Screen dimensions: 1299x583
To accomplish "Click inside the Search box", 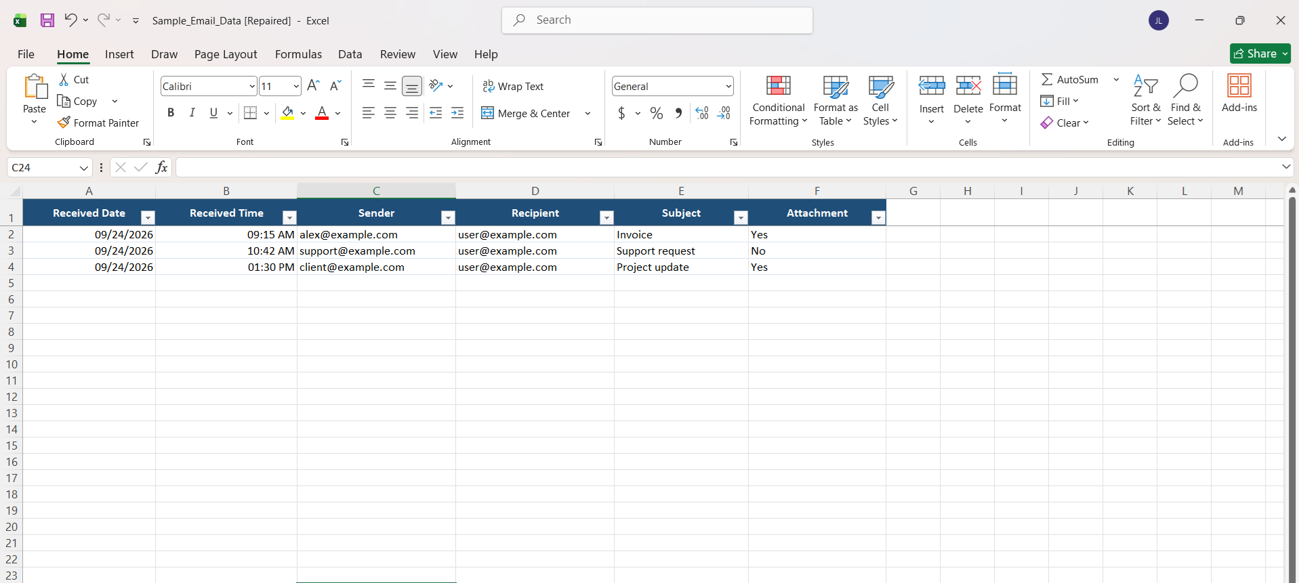I will [657, 20].
